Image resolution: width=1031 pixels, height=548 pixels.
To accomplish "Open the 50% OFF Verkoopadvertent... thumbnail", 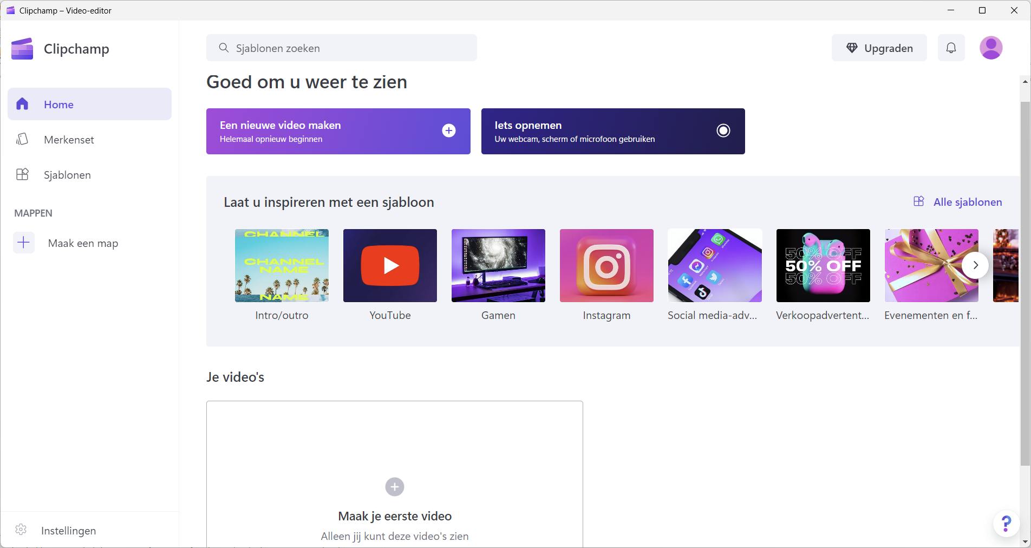I will pyautogui.click(x=823, y=265).
